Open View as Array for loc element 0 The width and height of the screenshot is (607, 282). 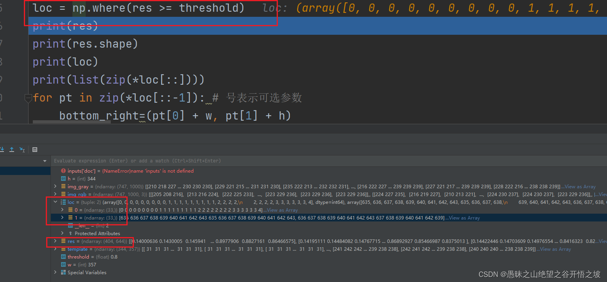(282, 210)
